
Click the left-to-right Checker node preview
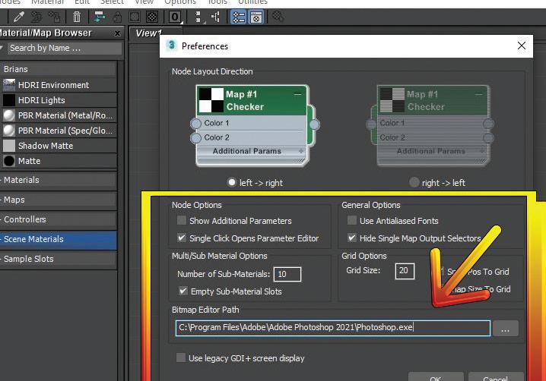point(256,125)
